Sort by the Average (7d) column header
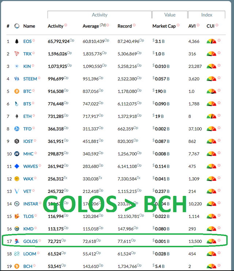This screenshot has height=271, width=234. (94, 26)
